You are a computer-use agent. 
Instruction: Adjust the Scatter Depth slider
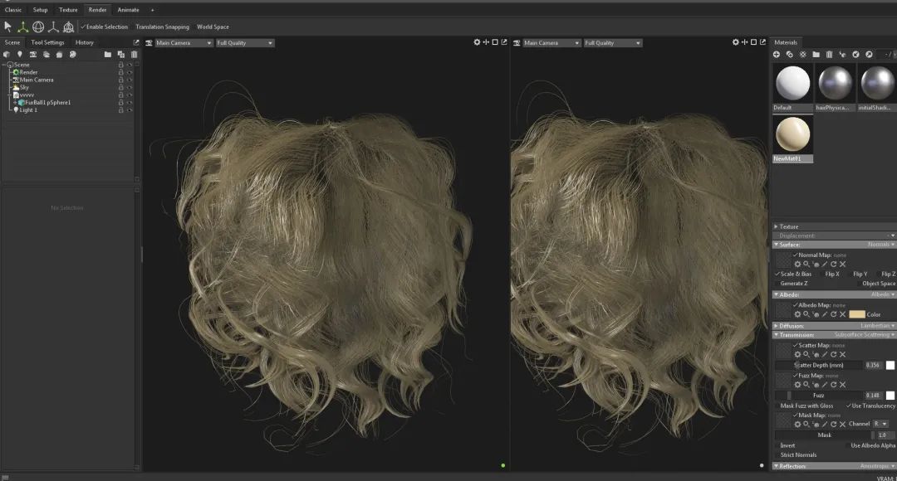(x=819, y=365)
